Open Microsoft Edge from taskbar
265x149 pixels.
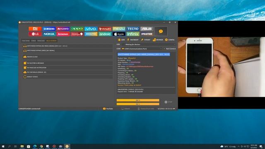tap(35, 146)
